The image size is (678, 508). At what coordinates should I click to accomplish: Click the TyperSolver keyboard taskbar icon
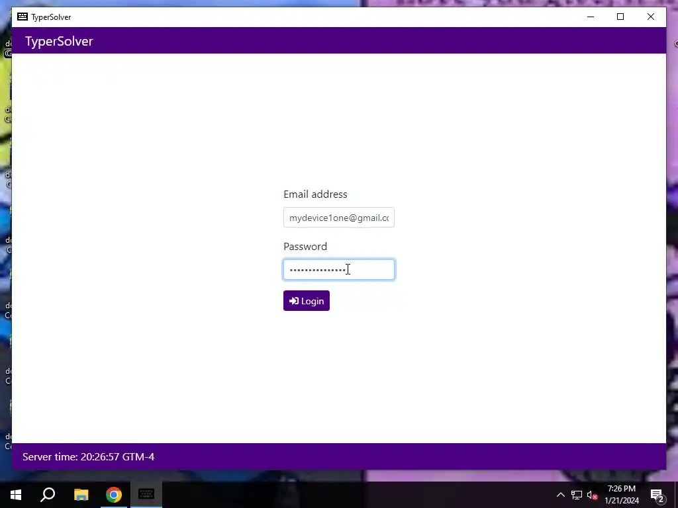(146, 495)
